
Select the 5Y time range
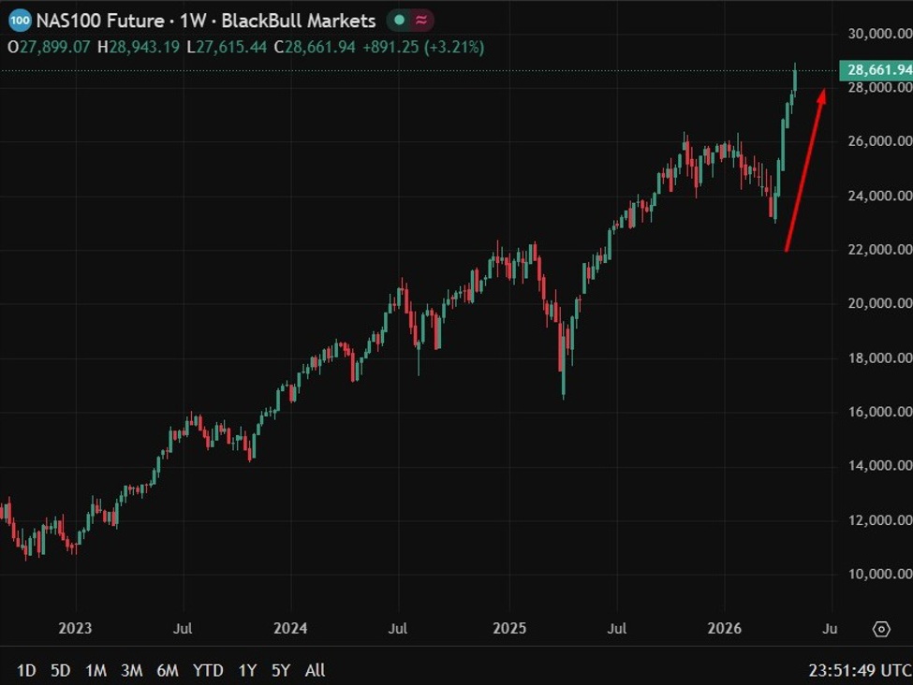281,670
